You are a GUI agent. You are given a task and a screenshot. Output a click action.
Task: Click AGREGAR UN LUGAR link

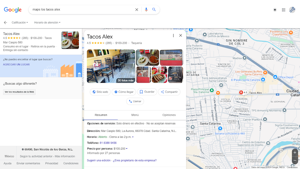(16, 64)
